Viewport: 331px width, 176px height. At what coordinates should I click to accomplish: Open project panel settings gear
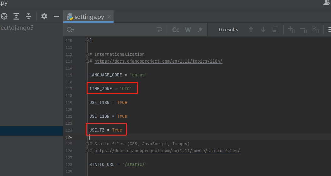click(x=44, y=16)
